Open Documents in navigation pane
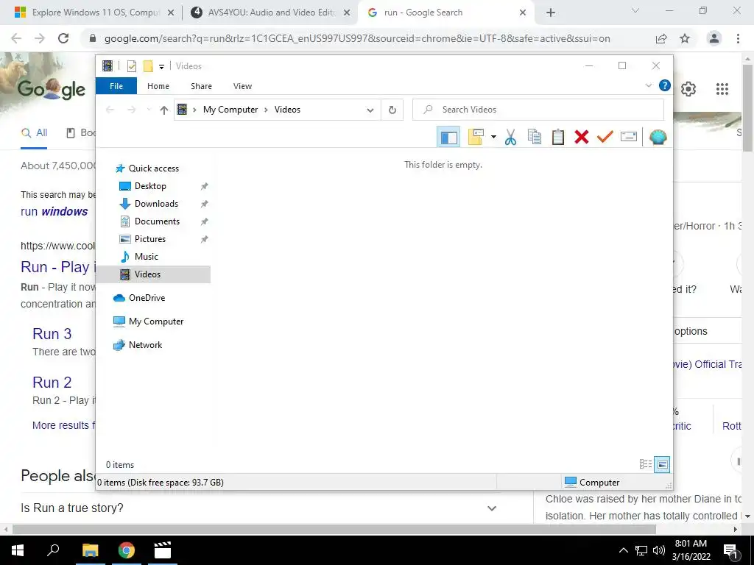The image size is (754, 565). tap(156, 221)
